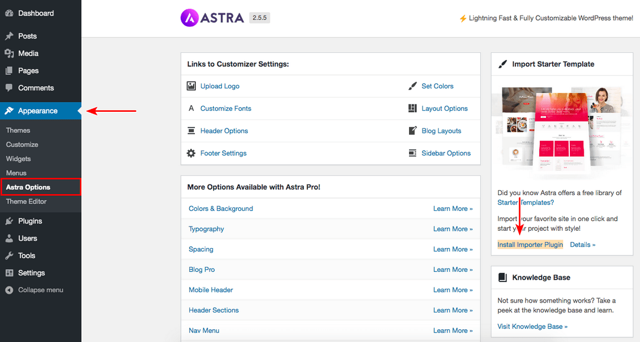This screenshot has width=640, height=342.
Task: Click the Settings sliders icon
Action: [x=9, y=272]
